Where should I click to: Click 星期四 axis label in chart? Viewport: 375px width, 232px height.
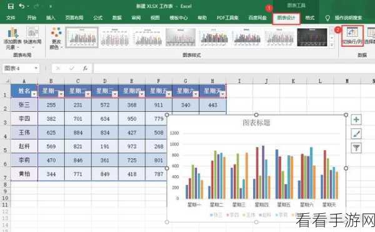coord(262,204)
